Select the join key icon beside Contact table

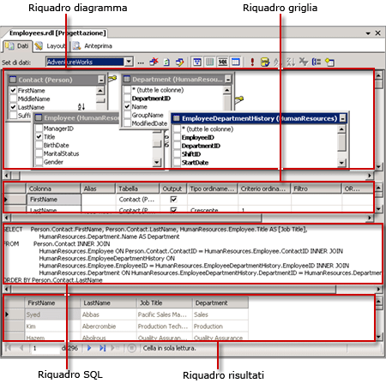(x=112, y=78)
